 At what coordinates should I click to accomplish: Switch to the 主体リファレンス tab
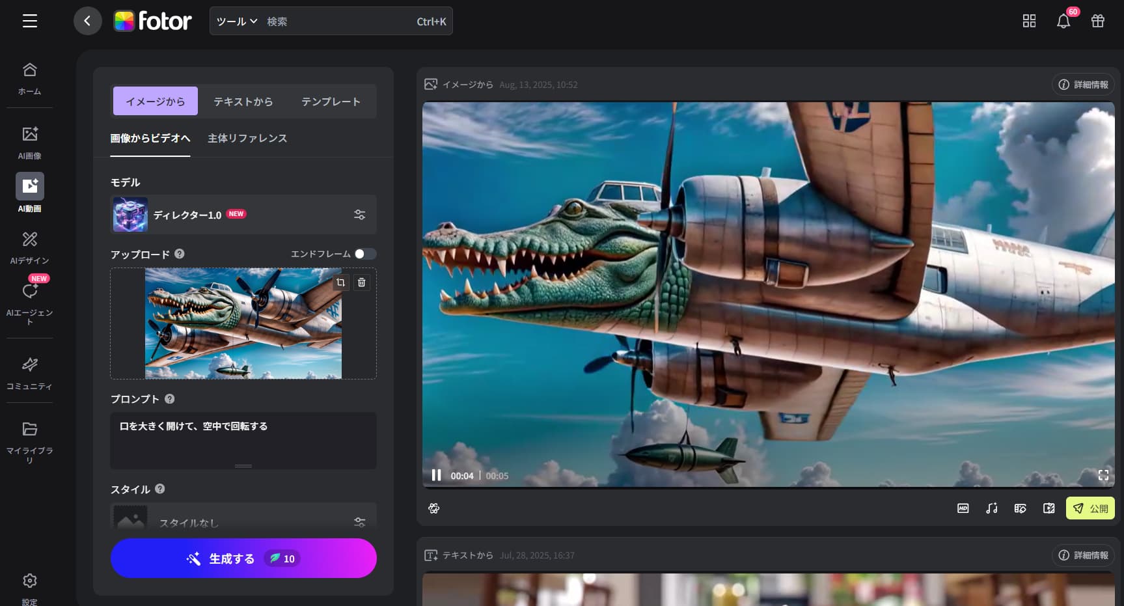tap(247, 138)
